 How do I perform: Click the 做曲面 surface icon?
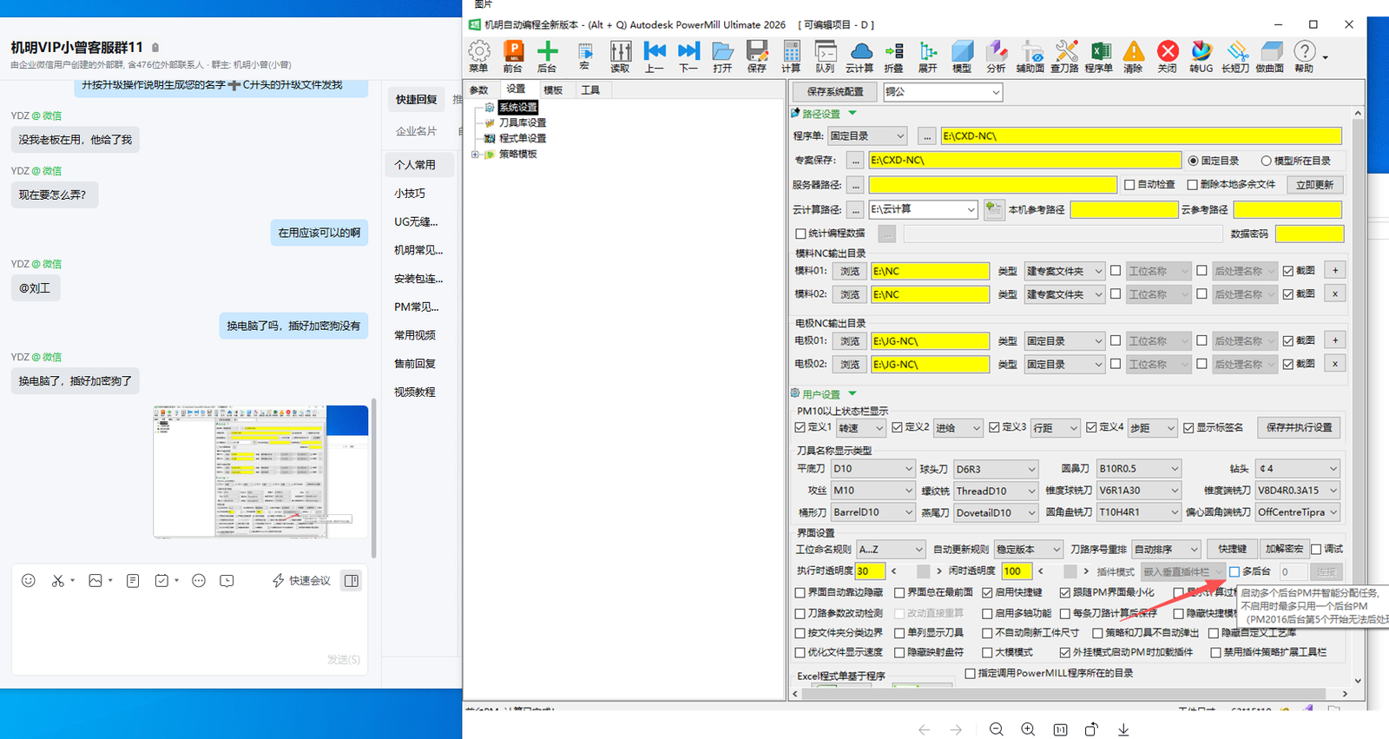tap(1270, 56)
